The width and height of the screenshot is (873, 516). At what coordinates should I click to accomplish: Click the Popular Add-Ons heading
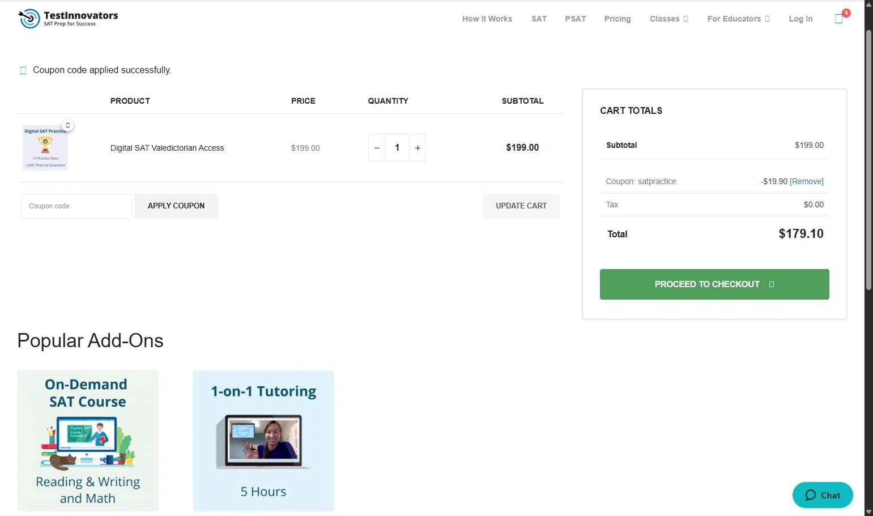[91, 340]
